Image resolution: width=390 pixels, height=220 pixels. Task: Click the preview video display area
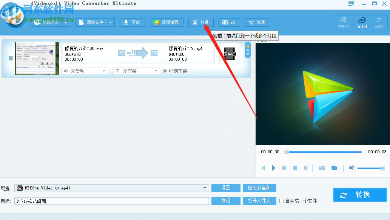click(x=323, y=94)
